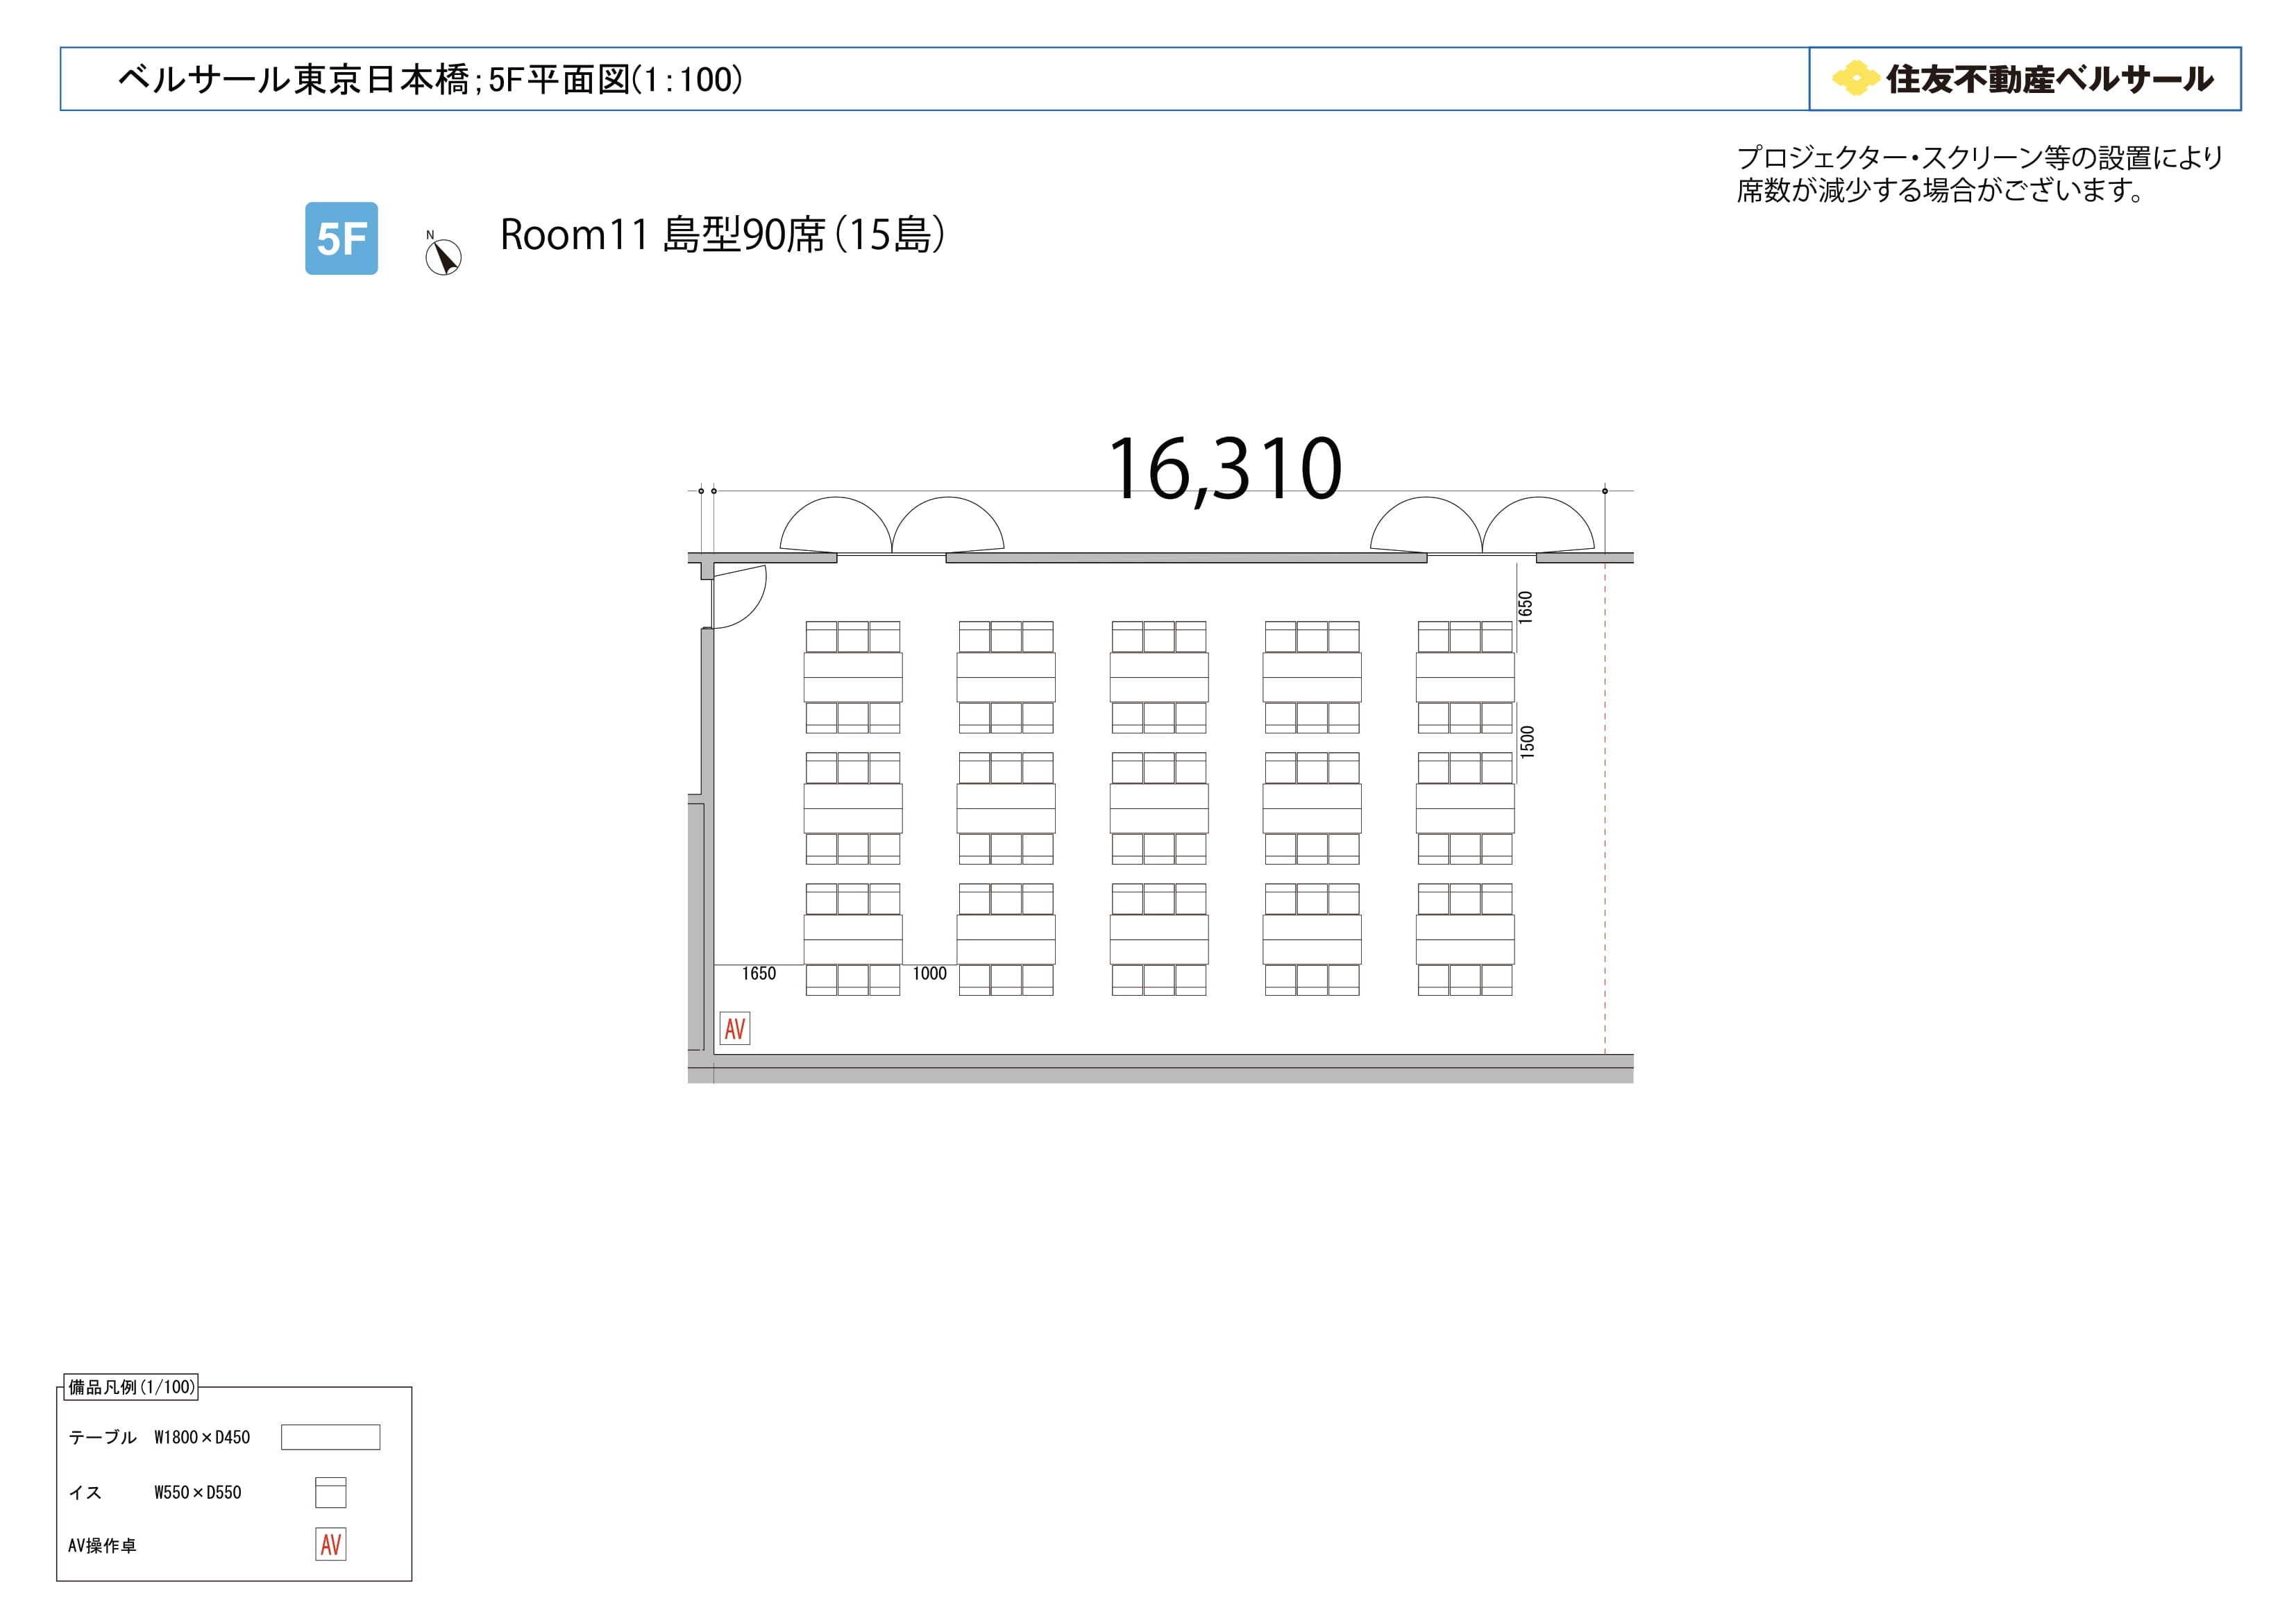Screen dimensions: 2296x1623
Task: Click the top-right table island
Action: pyautogui.click(x=1465, y=677)
